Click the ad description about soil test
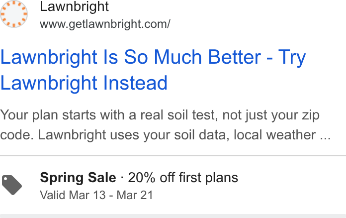The image size is (346, 218). [x=165, y=125]
